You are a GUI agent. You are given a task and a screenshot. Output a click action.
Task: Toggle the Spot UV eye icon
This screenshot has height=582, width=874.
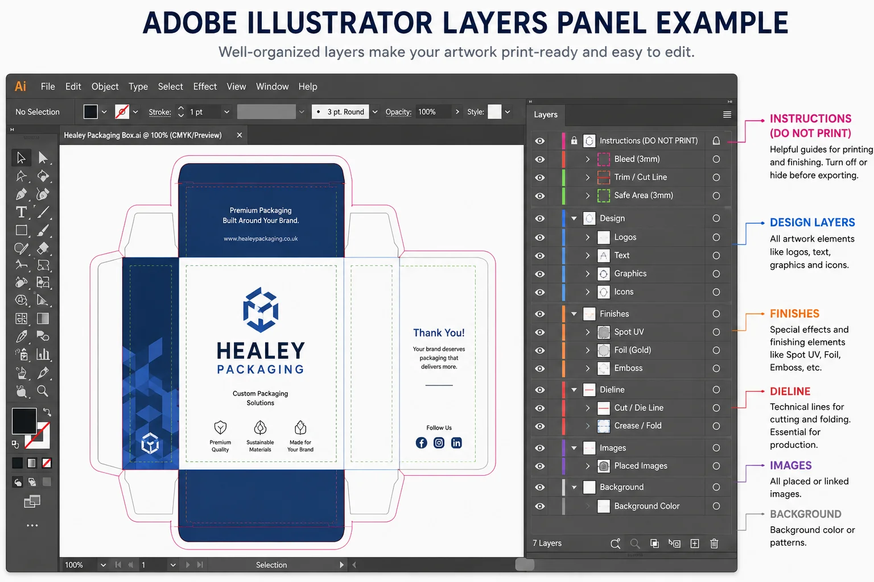coord(540,332)
